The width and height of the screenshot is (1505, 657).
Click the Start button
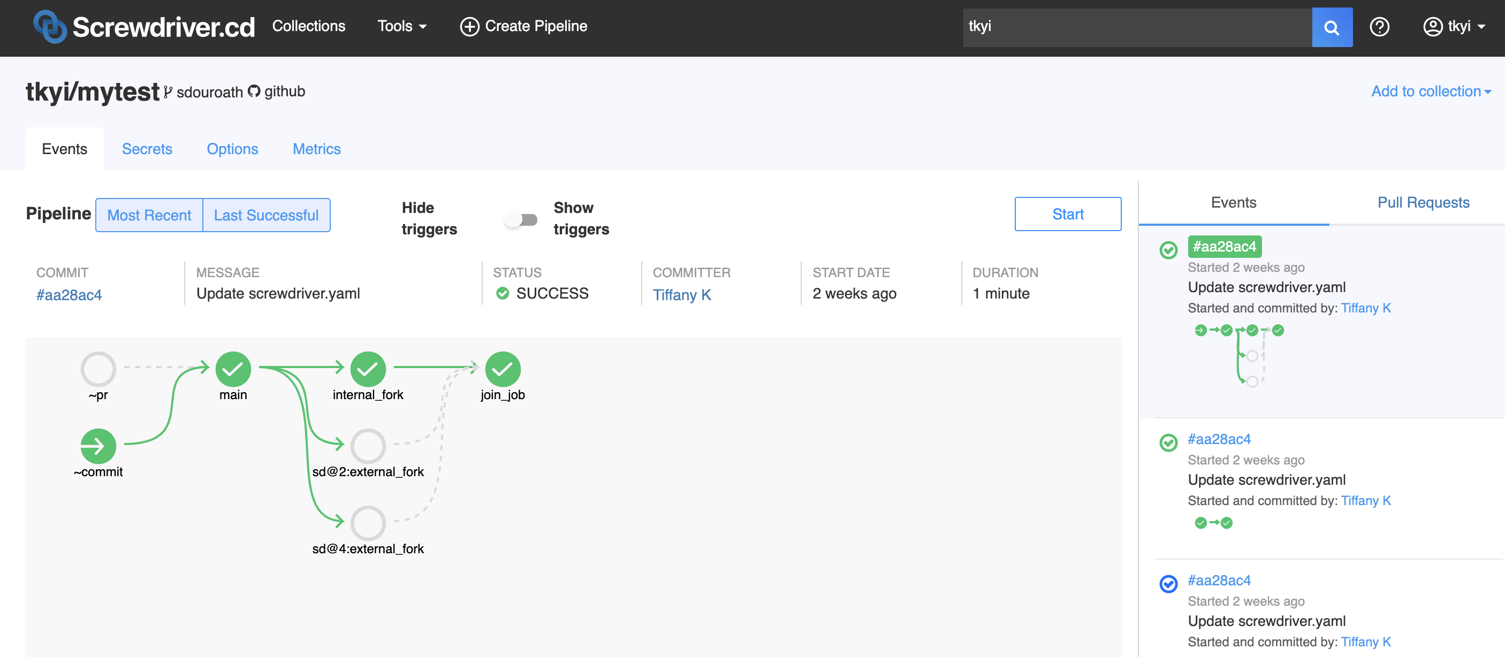tap(1067, 214)
